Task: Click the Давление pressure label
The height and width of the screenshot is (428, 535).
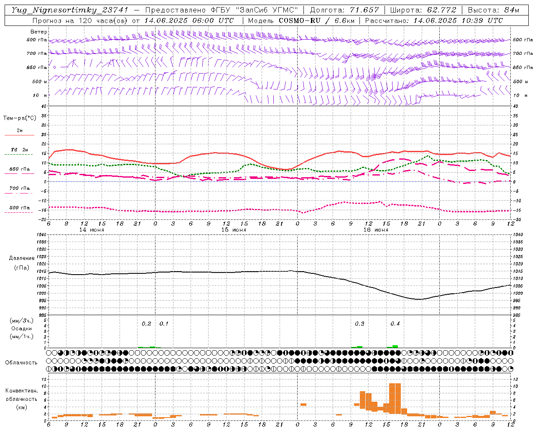Action: click(x=22, y=258)
